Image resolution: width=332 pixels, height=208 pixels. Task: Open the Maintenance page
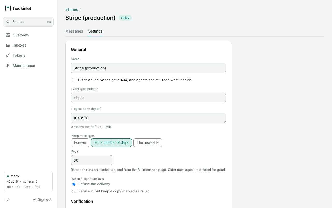[x=29, y=66]
